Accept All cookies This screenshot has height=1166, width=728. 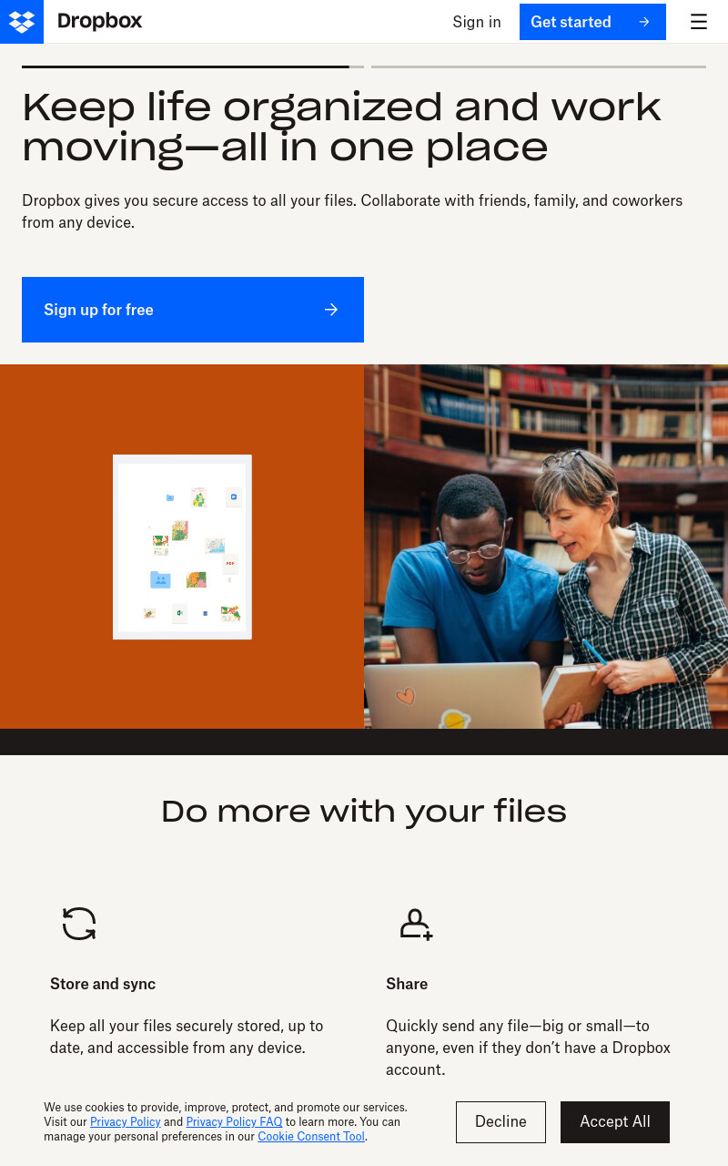[x=615, y=1122]
